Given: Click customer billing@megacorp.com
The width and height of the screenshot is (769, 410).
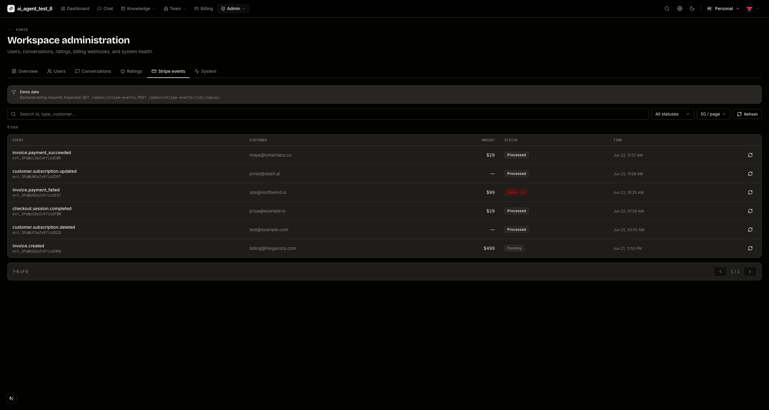Looking at the screenshot, I should click(273, 248).
